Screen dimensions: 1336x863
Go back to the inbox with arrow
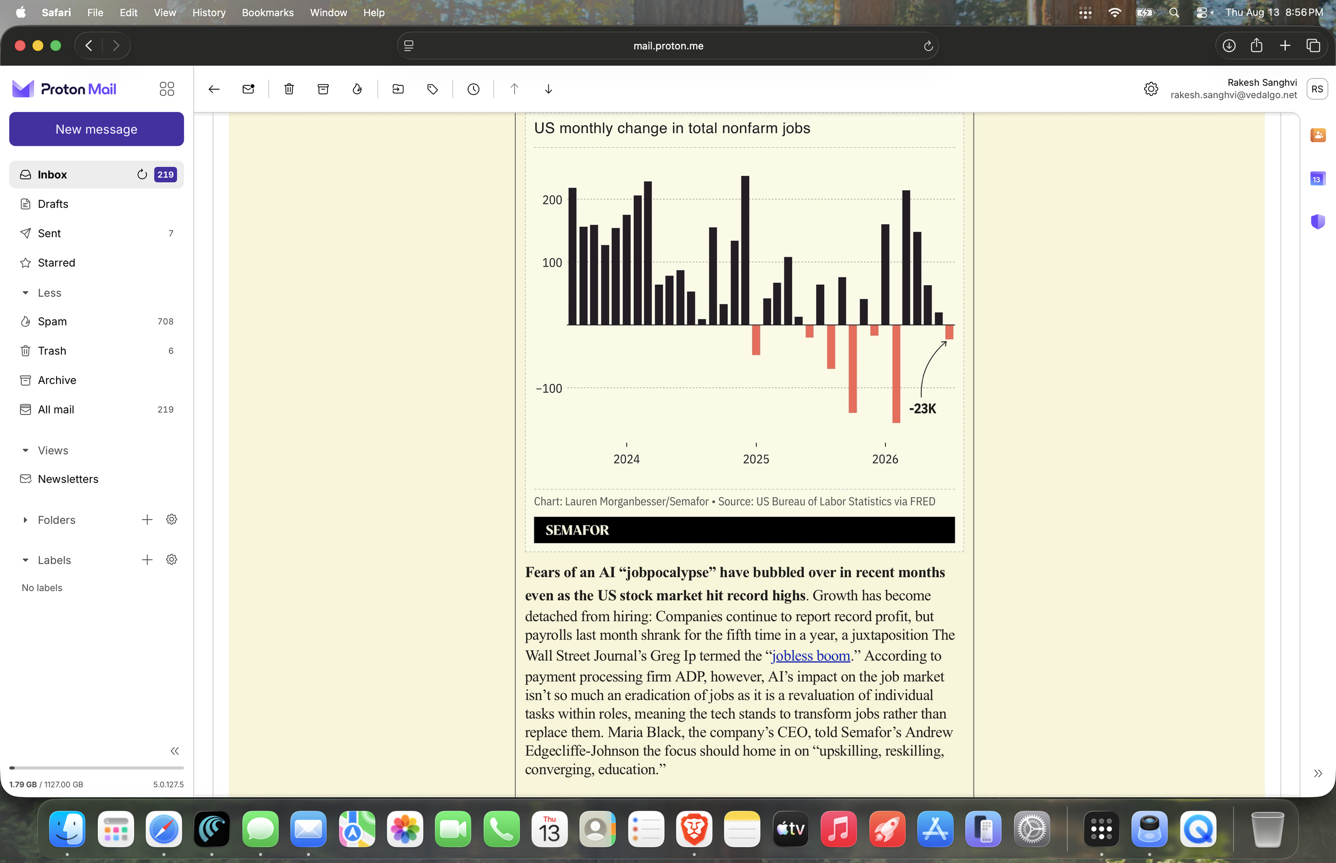point(214,89)
